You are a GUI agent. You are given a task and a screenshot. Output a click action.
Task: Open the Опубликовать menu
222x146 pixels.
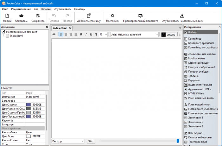click(62, 9)
